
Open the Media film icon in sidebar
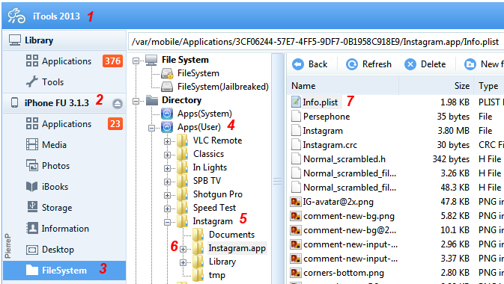32,145
